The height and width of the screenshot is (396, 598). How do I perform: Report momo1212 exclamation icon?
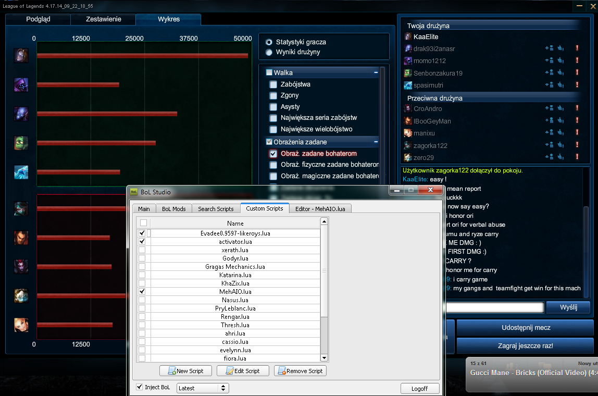pyautogui.click(x=577, y=60)
